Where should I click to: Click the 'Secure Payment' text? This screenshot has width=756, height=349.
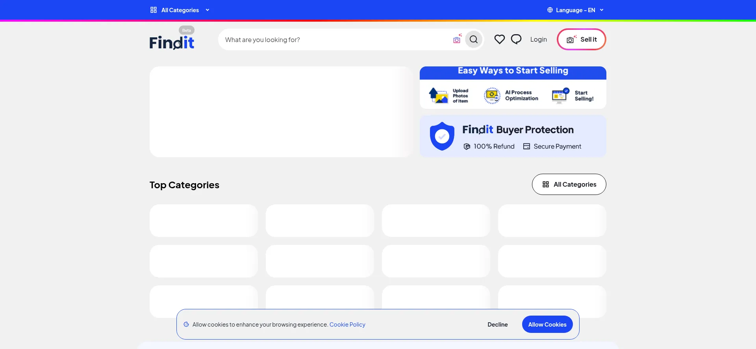[558, 146]
